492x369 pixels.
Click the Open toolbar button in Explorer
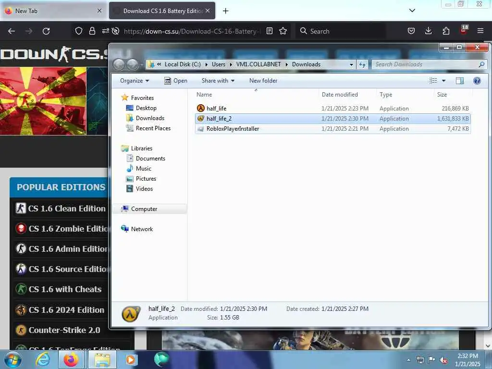tap(176, 81)
